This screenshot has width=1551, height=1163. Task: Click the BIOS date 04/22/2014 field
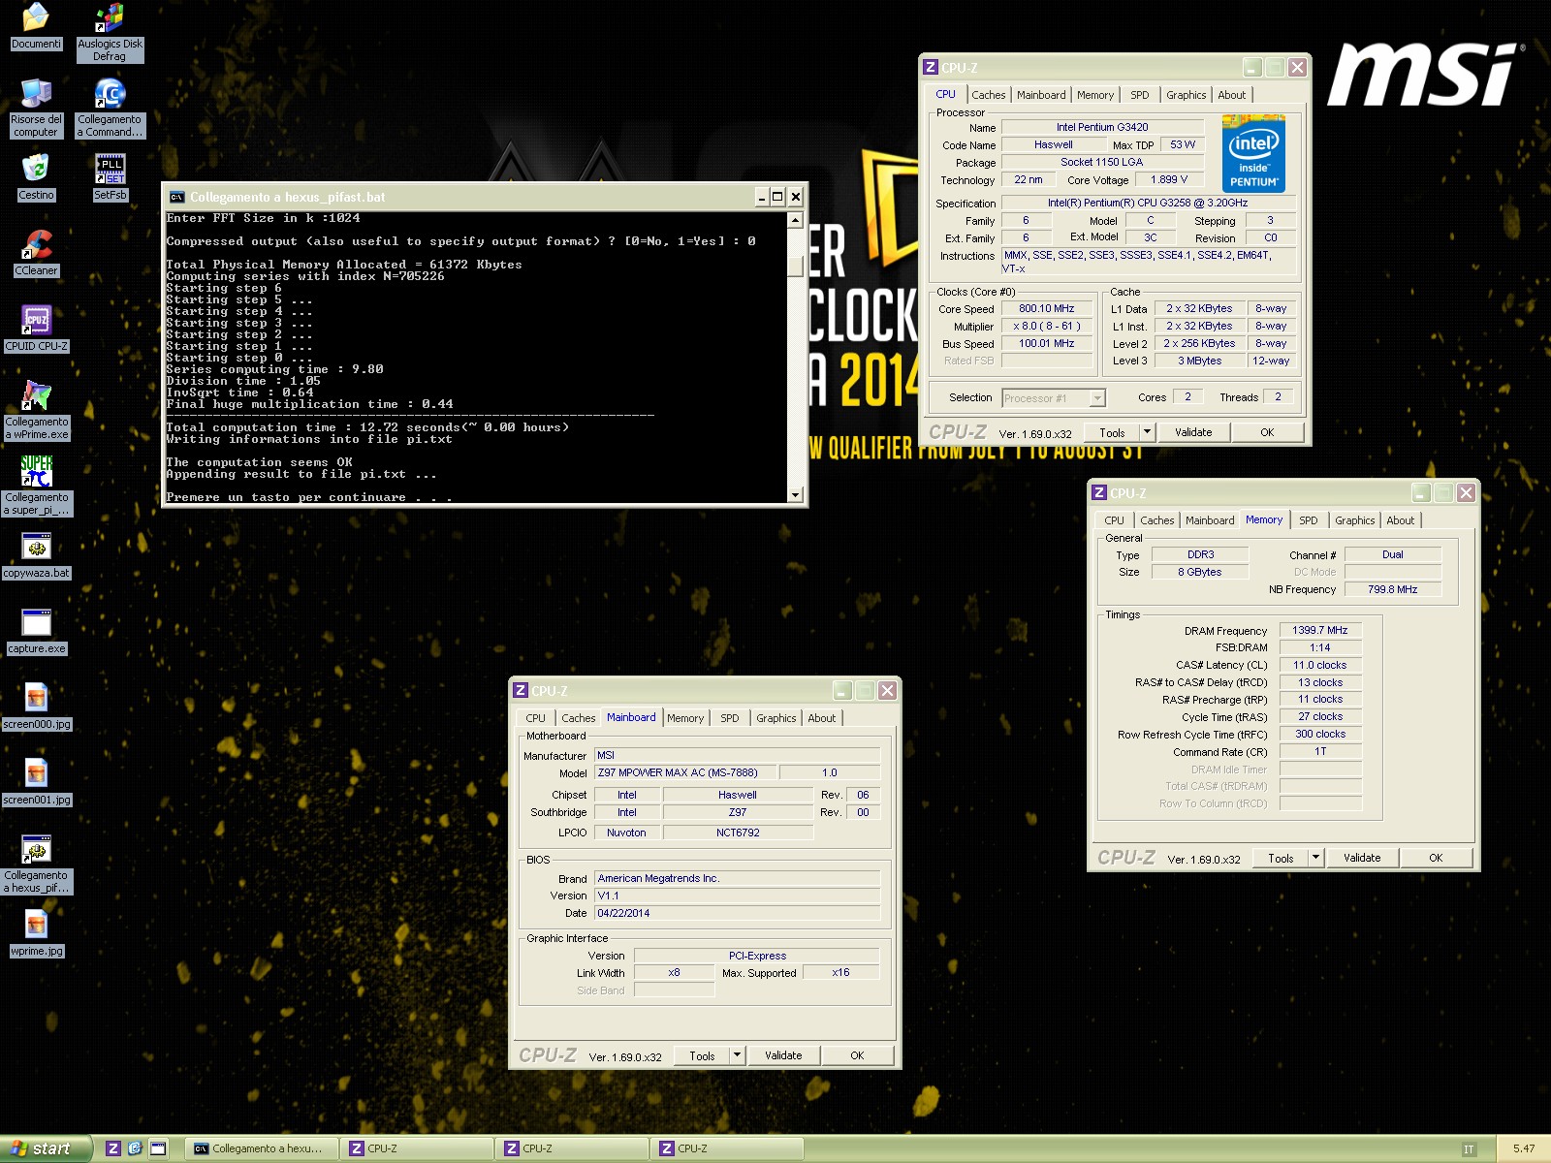[x=738, y=913]
